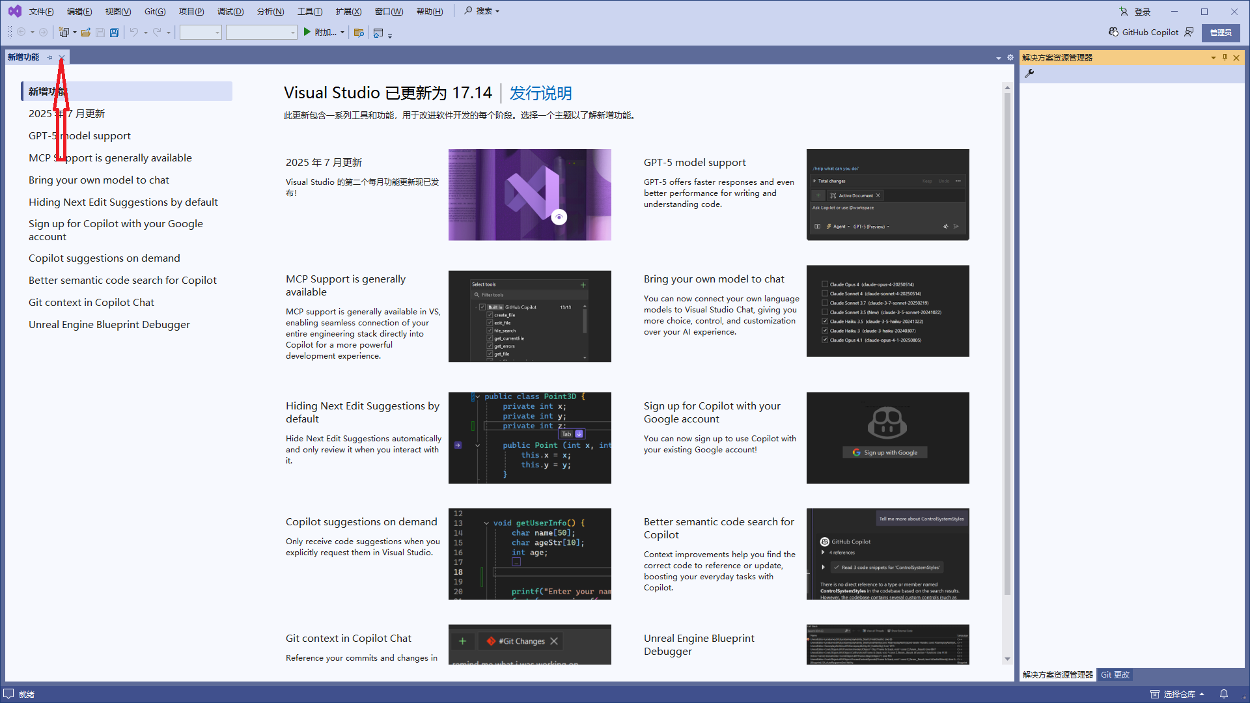Click the notifications bell in status bar
Viewport: 1250px width, 703px height.
coord(1223,694)
